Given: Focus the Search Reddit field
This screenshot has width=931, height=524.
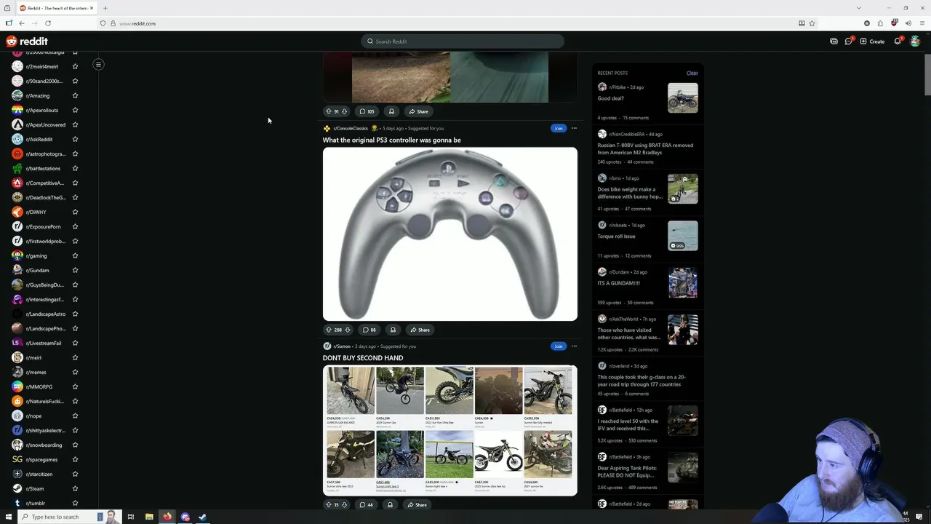Looking at the screenshot, I should 463,41.
